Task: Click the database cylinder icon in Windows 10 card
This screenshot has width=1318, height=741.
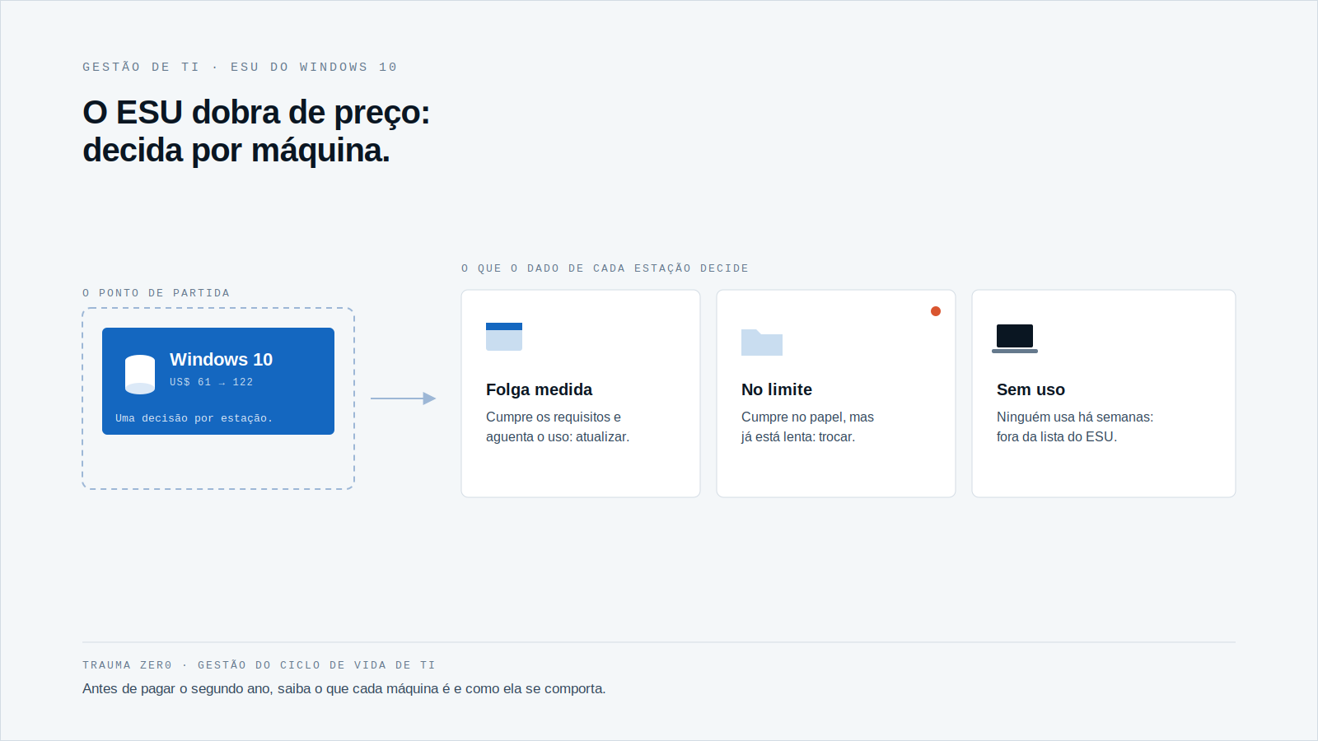Action: [x=140, y=375]
